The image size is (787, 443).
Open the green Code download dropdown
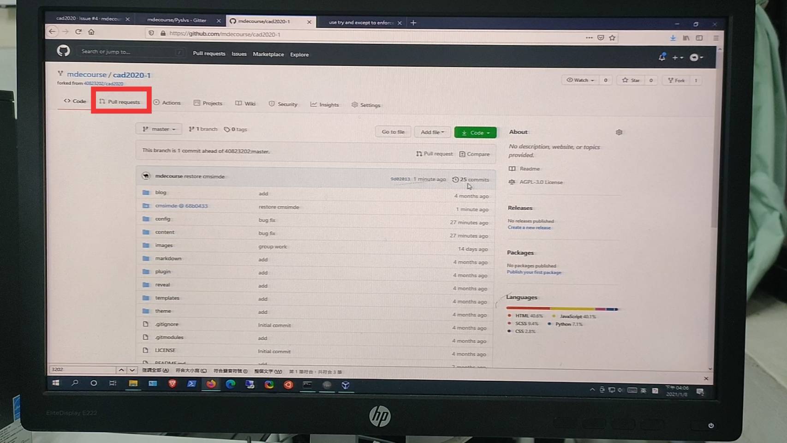(x=475, y=133)
